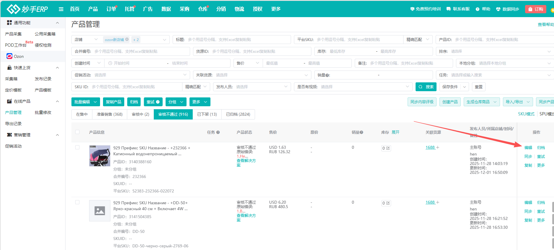Open the Ozon platform icon in sidebar
This screenshot has height=250, width=554.
point(9,56)
